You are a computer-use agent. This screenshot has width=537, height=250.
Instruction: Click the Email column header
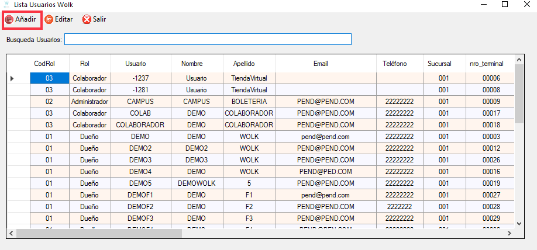point(321,63)
